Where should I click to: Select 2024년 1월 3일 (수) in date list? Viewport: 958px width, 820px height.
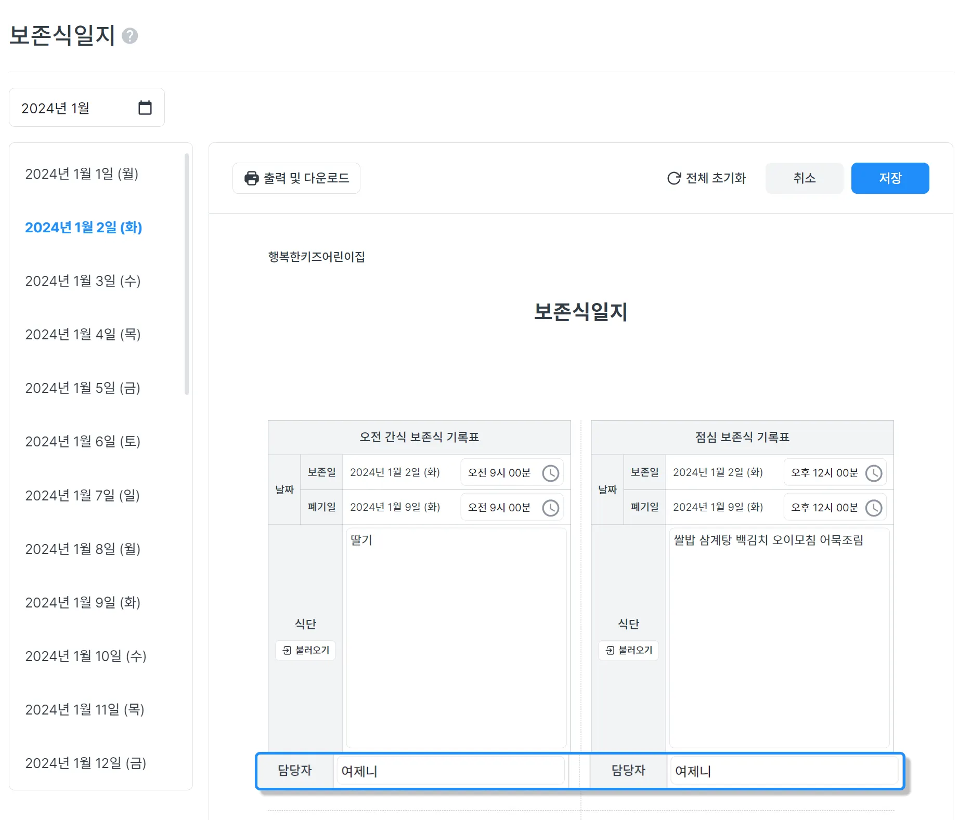click(83, 281)
